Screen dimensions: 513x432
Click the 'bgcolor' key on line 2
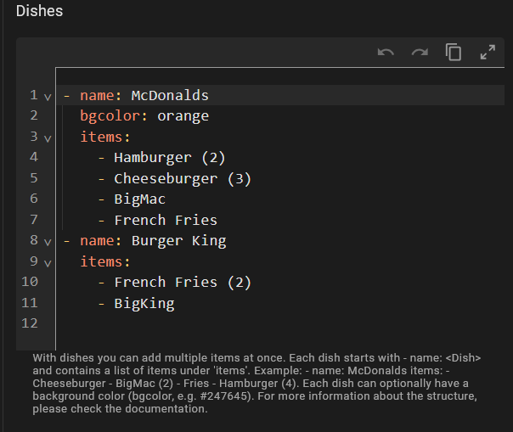[110, 116]
